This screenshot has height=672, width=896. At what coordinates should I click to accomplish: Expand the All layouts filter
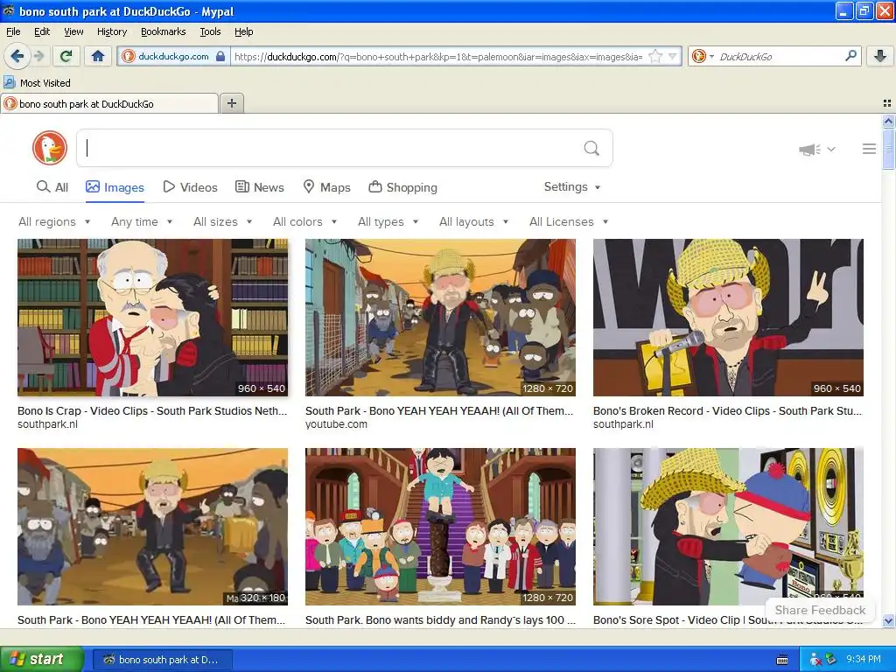click(x=473, y=221)
